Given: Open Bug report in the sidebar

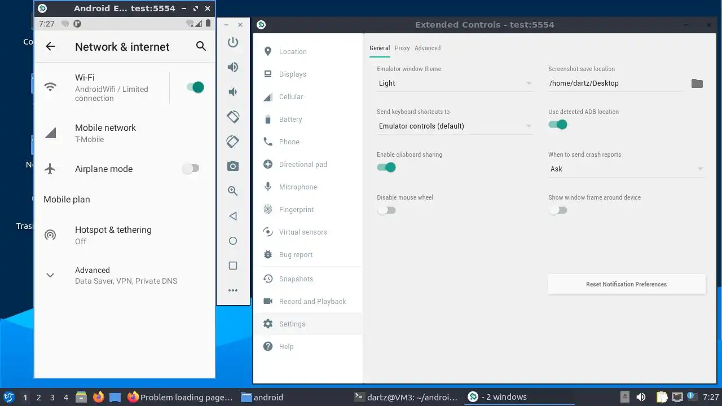Looking at the screenshot, I should 308,254.
